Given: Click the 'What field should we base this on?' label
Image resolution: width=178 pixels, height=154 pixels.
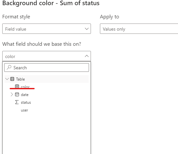Looking at the screenshot, I should click(x=42, y=44).
